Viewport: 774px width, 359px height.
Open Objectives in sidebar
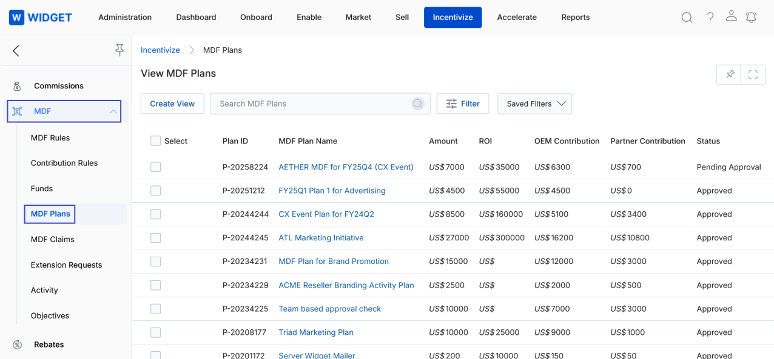click(x=50, y=316)
